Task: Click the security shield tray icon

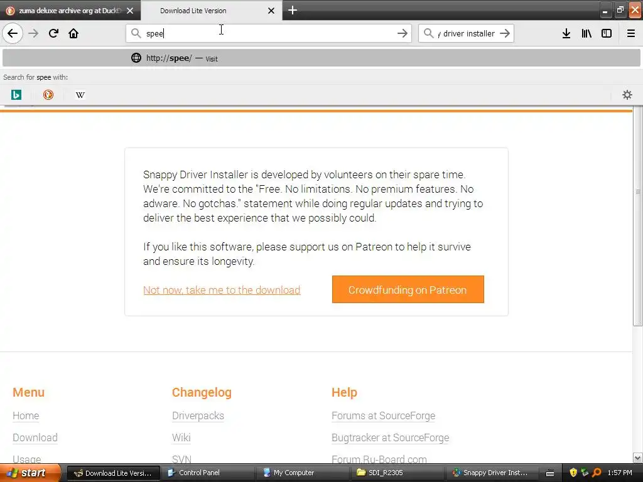Action: click(x=573, y=473)
